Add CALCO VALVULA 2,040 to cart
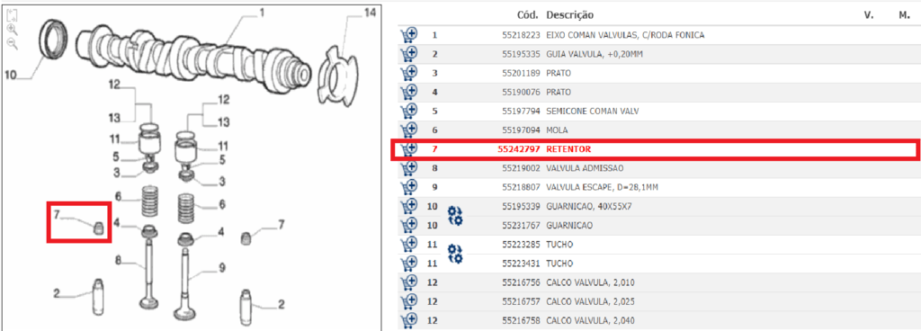The image size is (921, 331). pyautogui.click(x=408, y=321)
